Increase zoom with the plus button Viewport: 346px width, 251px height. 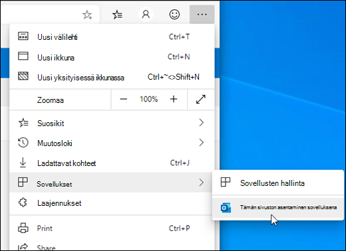click(x=174, y=99)
